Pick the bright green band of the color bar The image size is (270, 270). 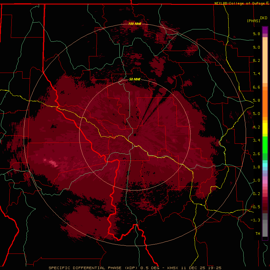[265, 145]
